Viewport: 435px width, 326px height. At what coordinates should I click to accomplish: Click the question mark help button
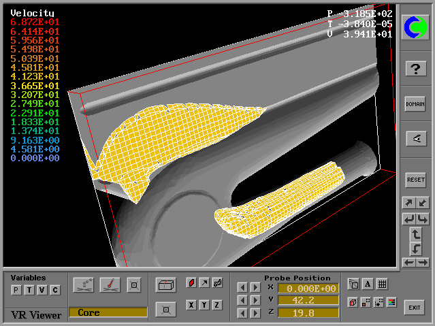pos(415,69)
